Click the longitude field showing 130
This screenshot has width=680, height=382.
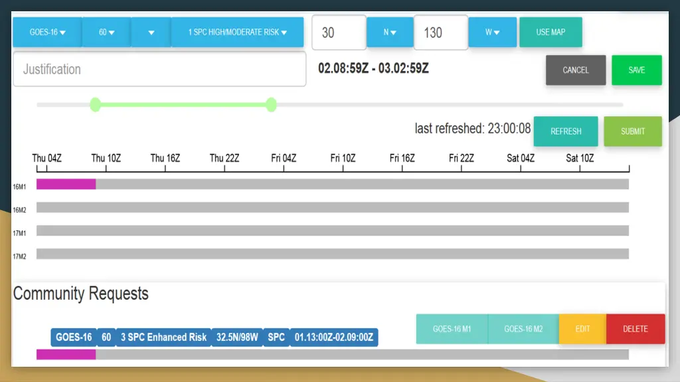441,32
